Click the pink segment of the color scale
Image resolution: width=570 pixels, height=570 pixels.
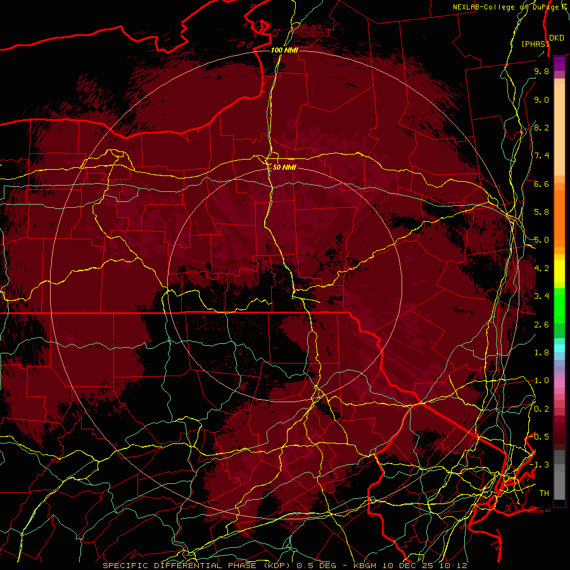pos(559,383)
